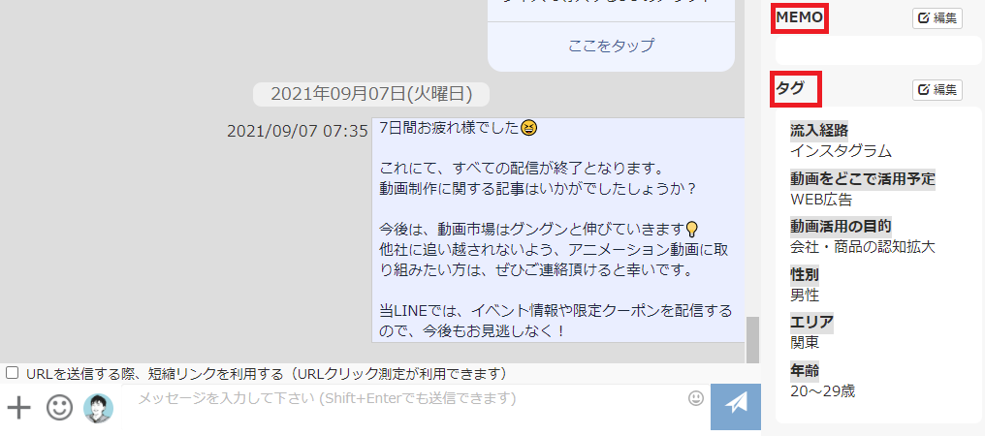Click the MEMO edit pencil icon
This screenshot has height=436, width=985.
tap(937, 18)
